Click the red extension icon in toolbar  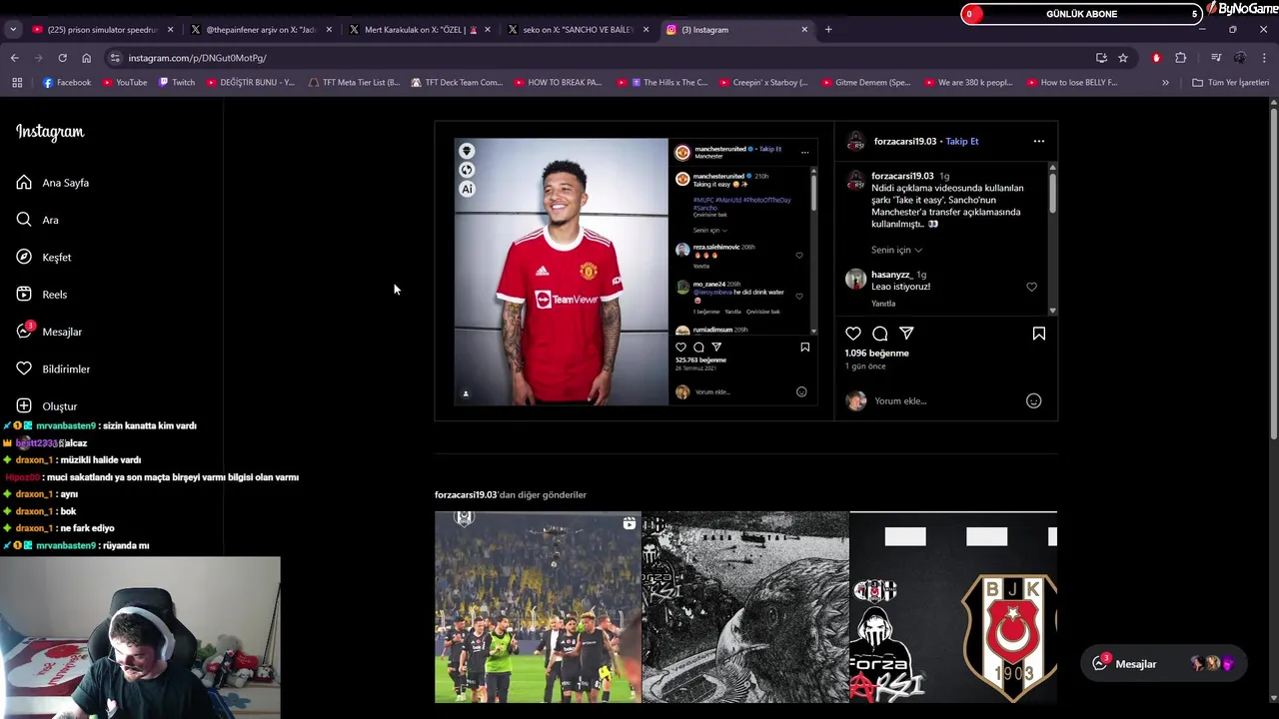1156,58
